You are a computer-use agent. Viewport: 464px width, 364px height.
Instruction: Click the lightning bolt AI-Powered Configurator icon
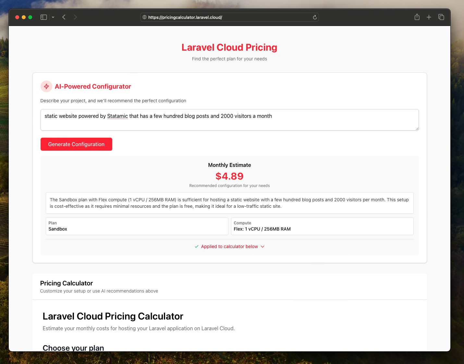tap(46, 86)
